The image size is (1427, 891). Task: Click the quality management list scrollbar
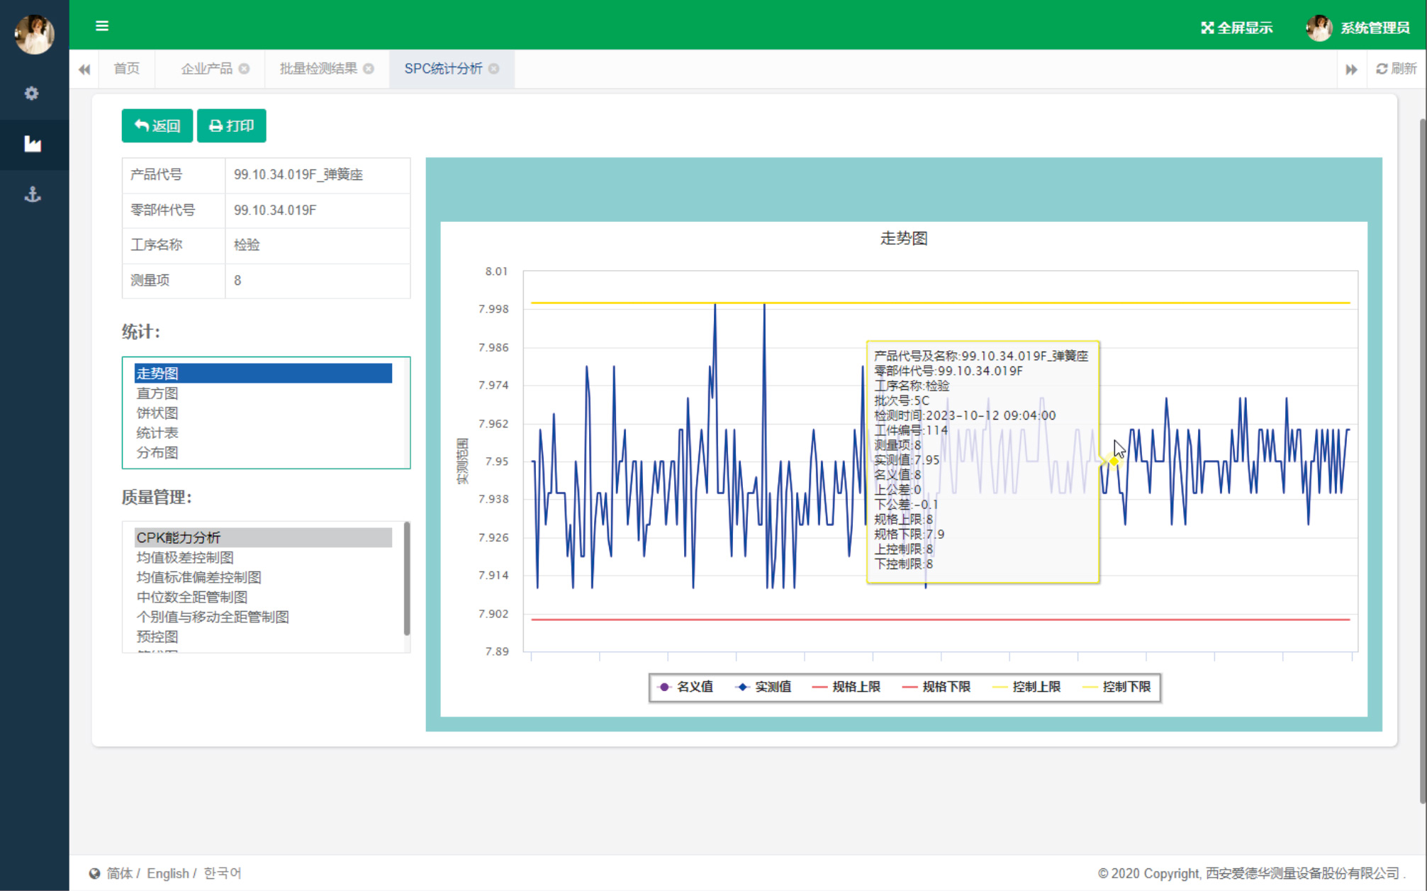point(407,578)
